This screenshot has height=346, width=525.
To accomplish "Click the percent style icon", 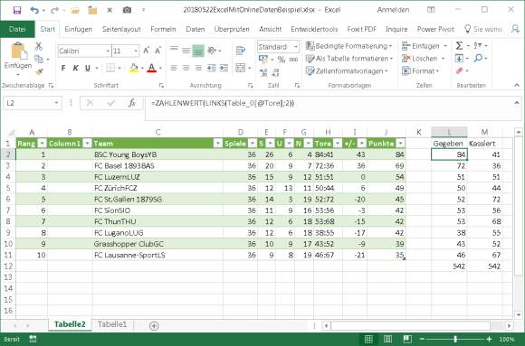I will click(282, 60).
